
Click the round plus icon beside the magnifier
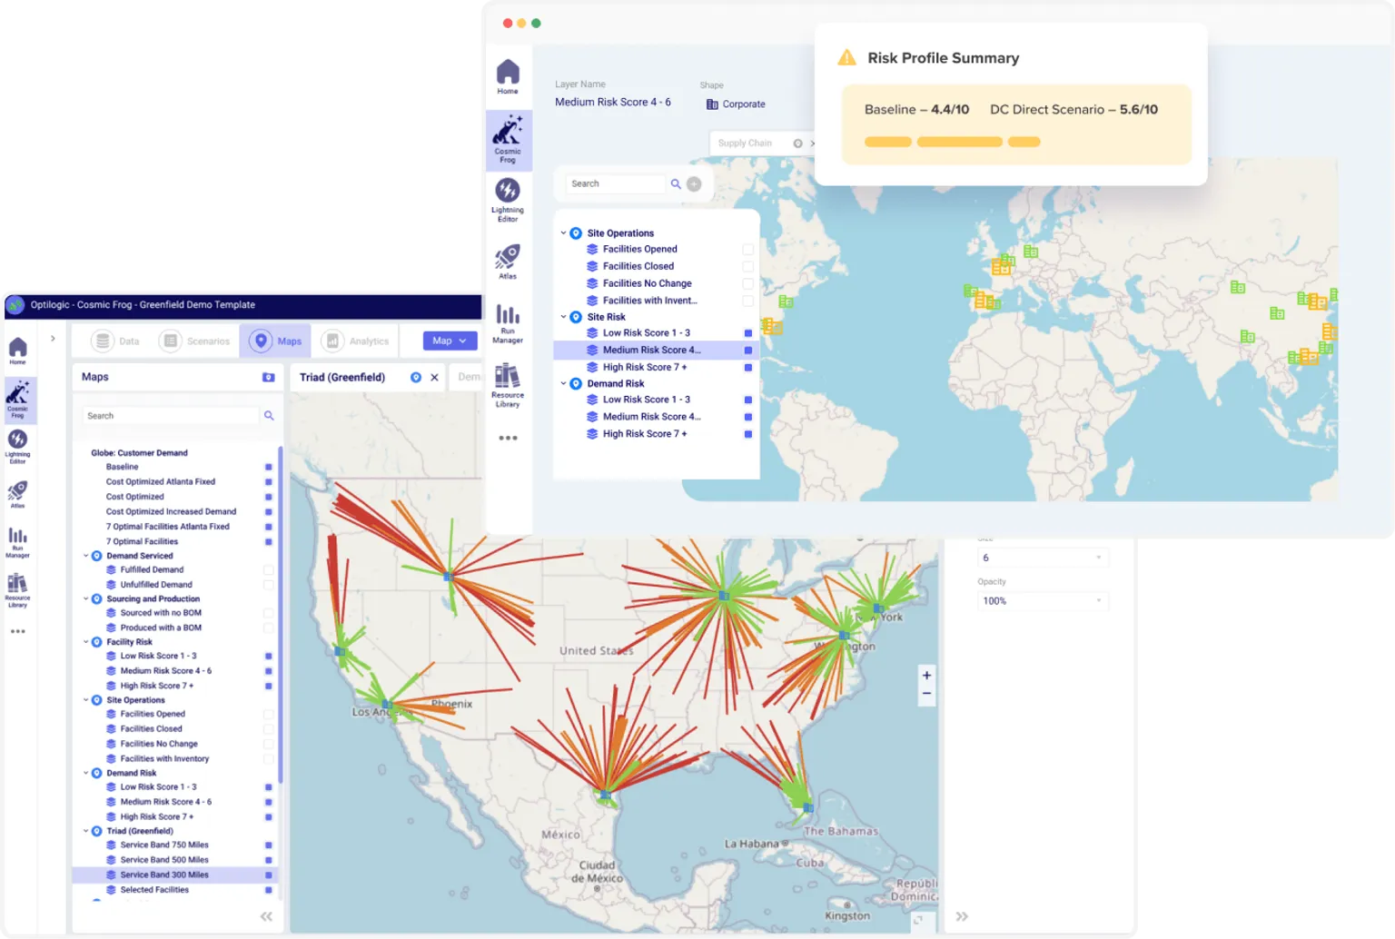694,184
